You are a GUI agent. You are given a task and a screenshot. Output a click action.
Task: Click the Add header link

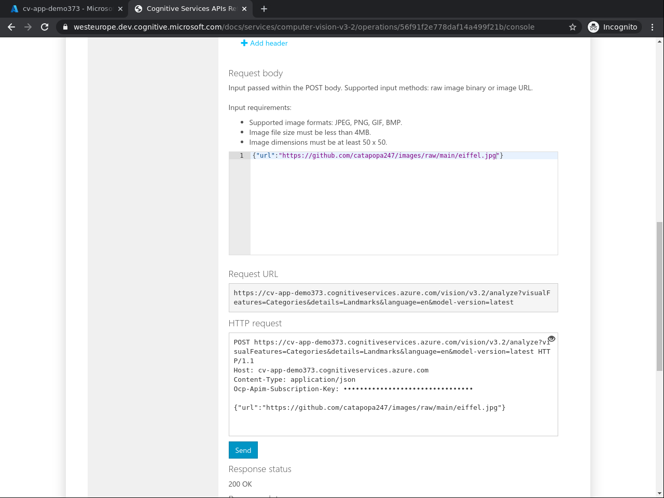pos(264,43)
